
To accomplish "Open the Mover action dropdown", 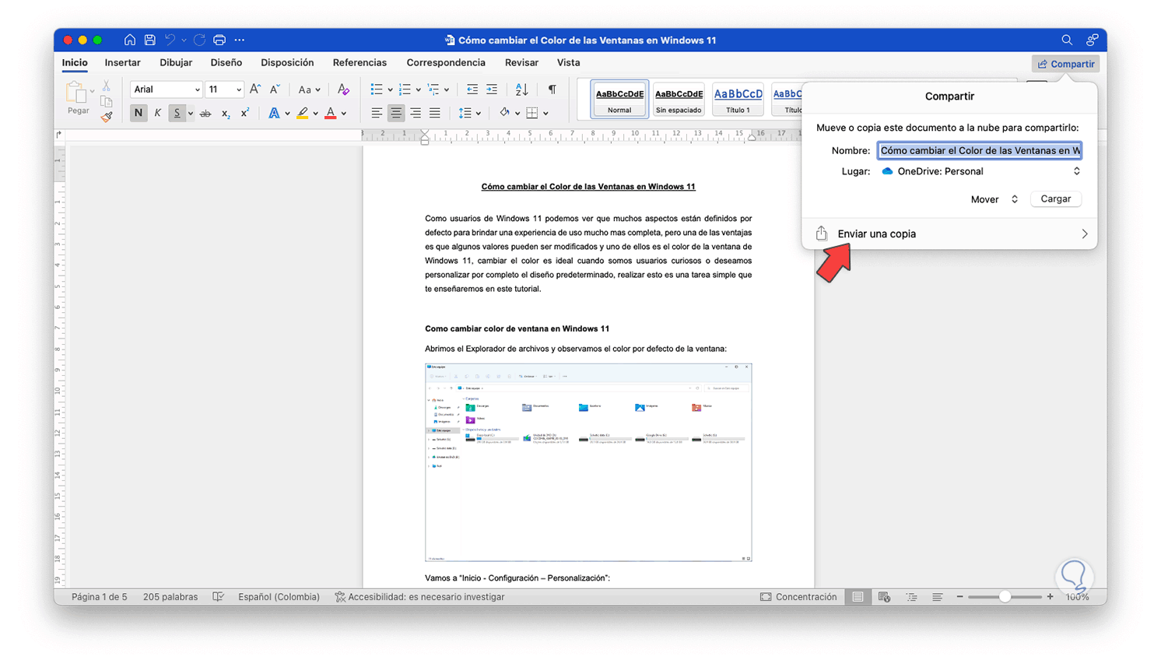I will pos(994,199).
